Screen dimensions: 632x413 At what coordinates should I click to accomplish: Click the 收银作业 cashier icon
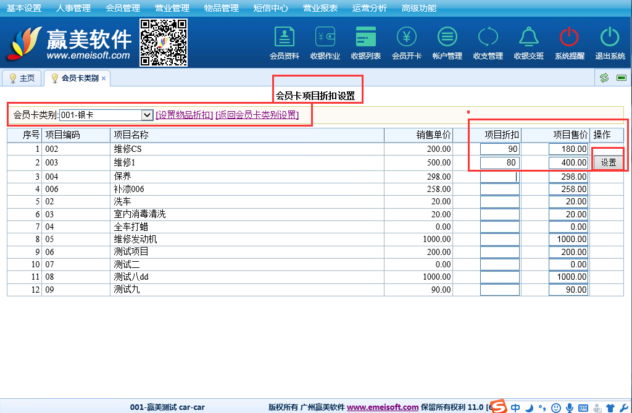click(325, 38)
